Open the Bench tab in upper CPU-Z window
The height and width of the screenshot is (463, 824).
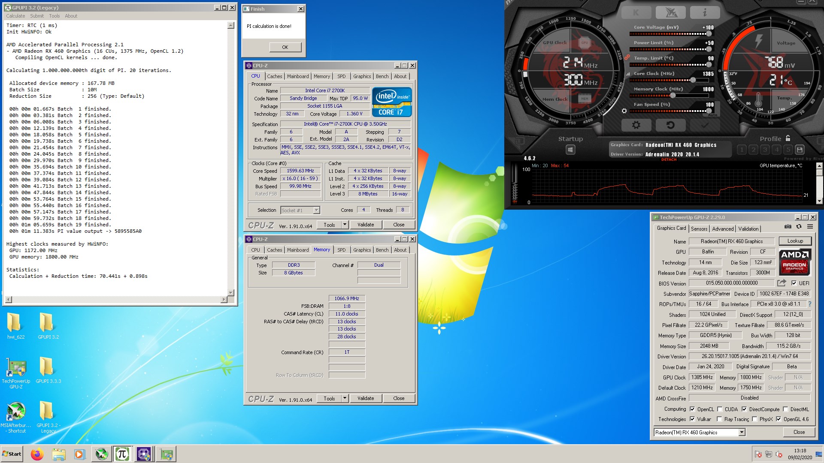pos(382,76)
